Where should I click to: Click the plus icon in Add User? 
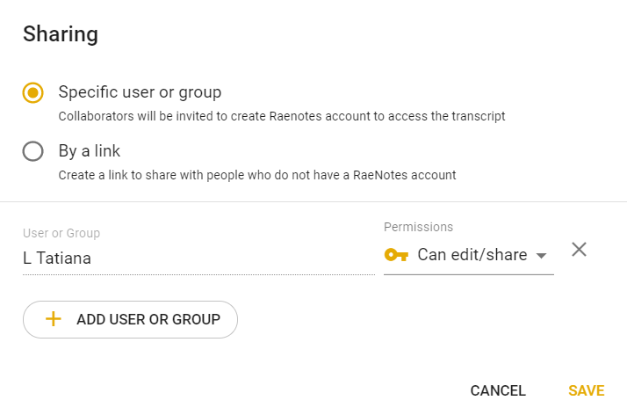(54, 319)
